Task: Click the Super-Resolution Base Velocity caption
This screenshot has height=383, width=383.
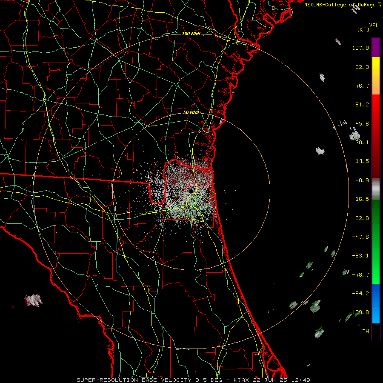Action: tap(135, 380)
